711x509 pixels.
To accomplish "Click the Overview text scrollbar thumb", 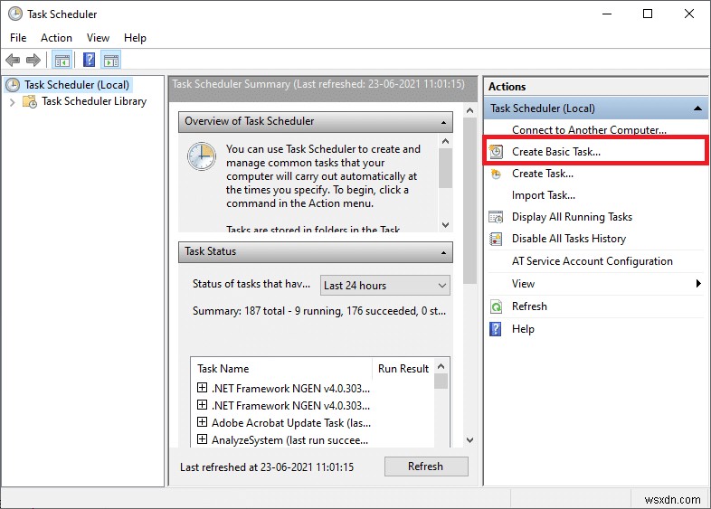I will [x=445, y=167].
